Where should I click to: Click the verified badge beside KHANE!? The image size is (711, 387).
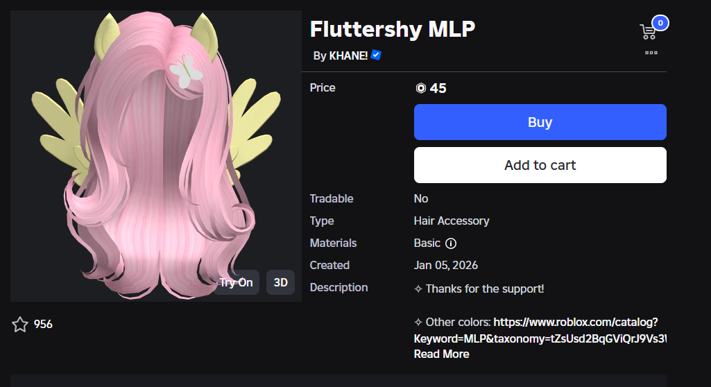377,55
